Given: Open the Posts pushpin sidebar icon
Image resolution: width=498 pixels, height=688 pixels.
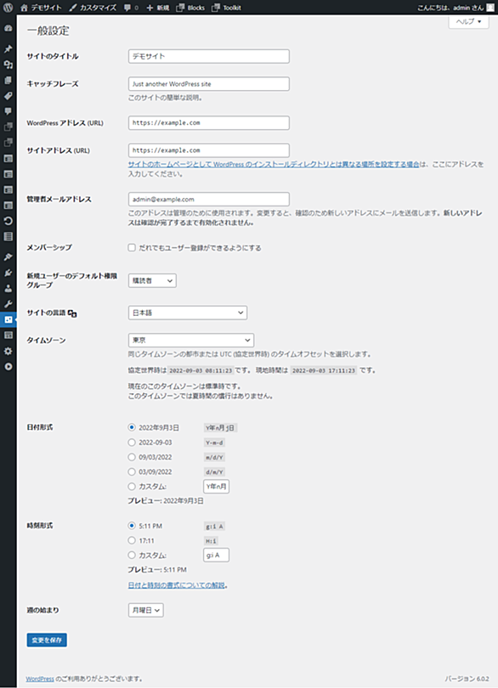Looking at the screenshot, I should (8, 48).
